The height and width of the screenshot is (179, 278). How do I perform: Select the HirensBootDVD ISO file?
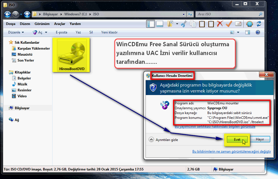(72, 55)
